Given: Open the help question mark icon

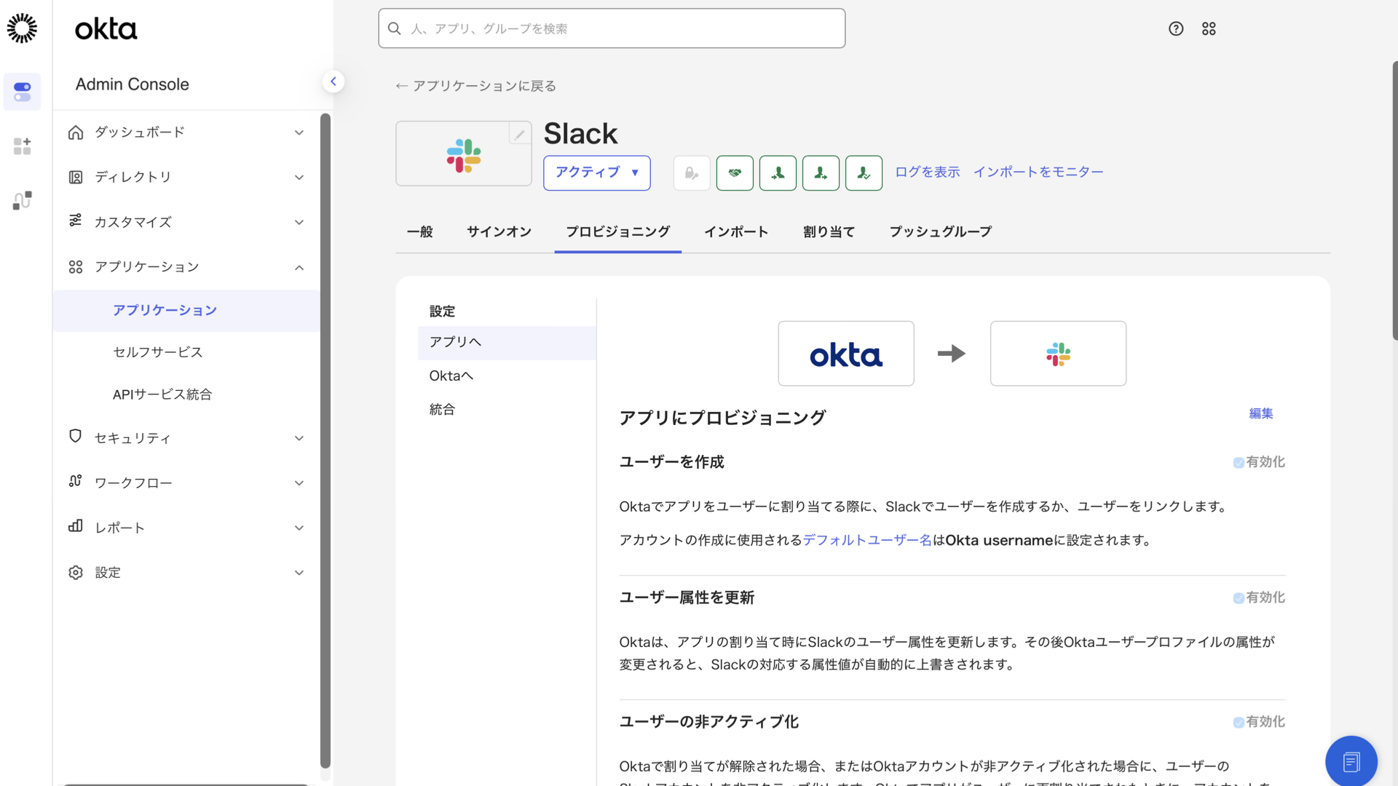Looking at the screenshot, I should tap(1175, 28).
